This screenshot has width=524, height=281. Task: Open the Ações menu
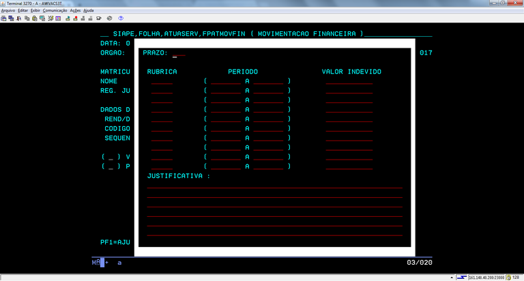75,10
